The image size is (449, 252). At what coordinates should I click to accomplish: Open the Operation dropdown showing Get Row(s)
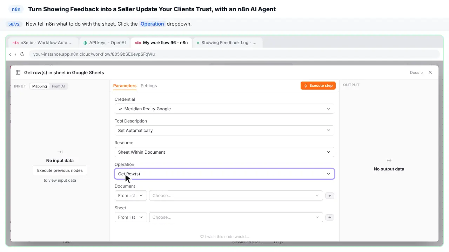(x=224, y=174)
